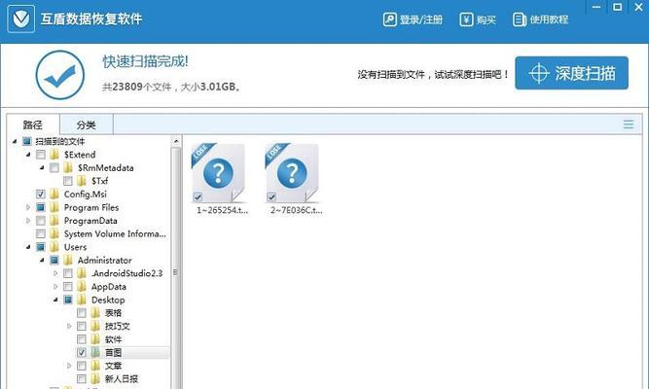Image resolution: width=649 pixels, height=389 pixels.
Task: Click the .AndroidStudio2.3 folder icon
Action: pos(82,273)
